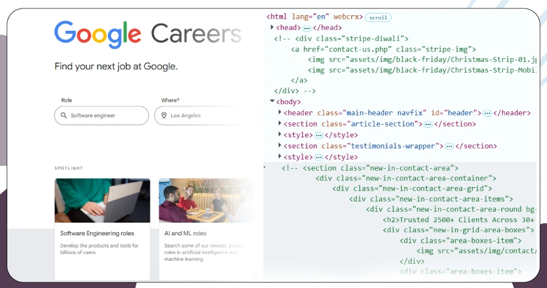Expand the head element node
The width and height of the screenshot is (547, 288).
[x=272, y=28]
